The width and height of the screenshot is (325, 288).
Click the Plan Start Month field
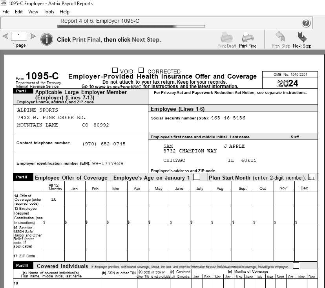311,177
